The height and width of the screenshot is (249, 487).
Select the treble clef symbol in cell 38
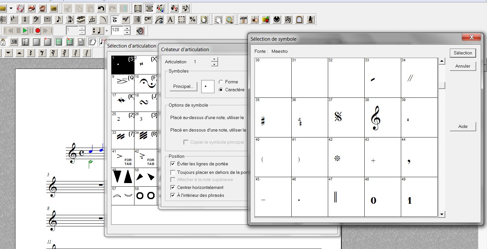pyautogui.click(x=376, y=118)
